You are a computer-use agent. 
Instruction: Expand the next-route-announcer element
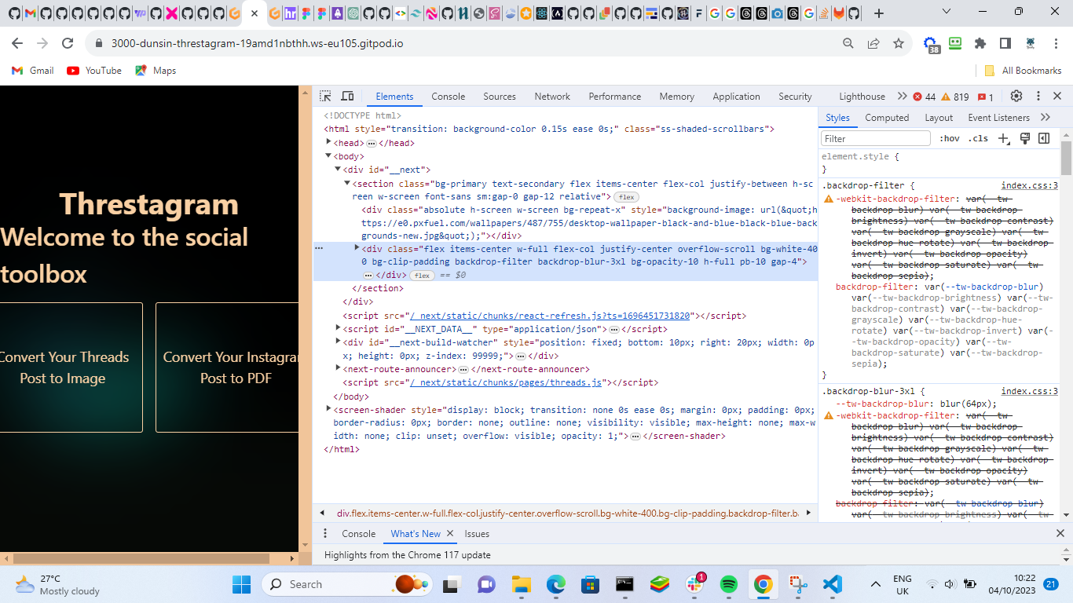(x=337, y=368)
